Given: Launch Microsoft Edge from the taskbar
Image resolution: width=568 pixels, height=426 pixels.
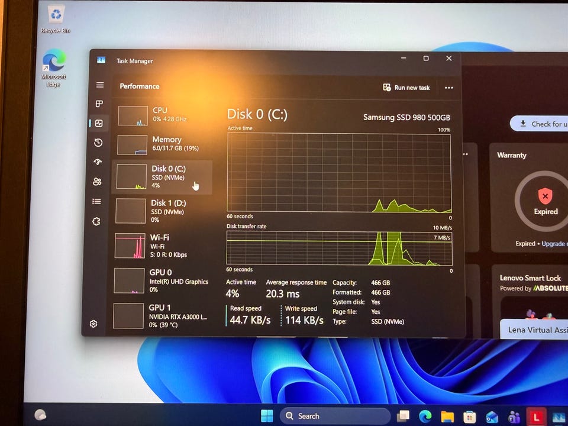Looking at the screenshot, I should point(425,417).
